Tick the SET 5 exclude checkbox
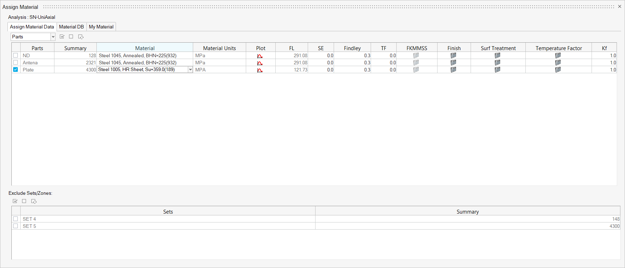 (x=16, y=226)
